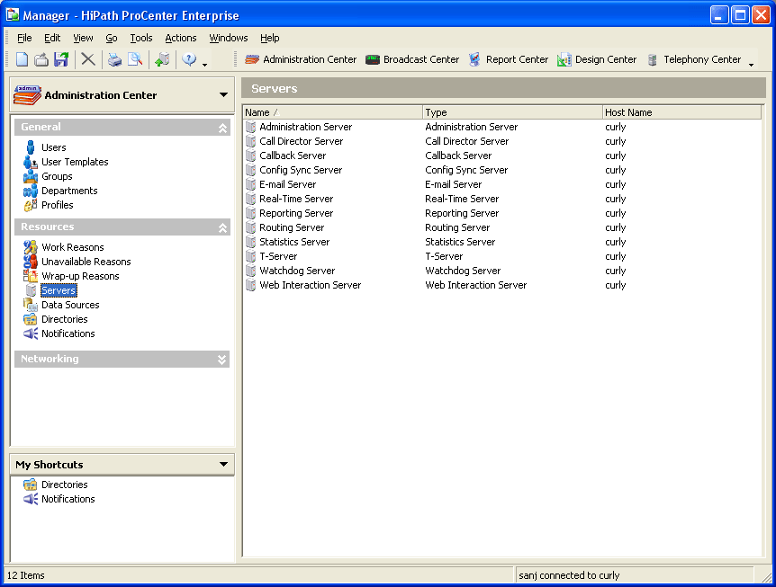Viewport: 776px width, 587px height.
Task: Go to the Telephony Center
Action: pos(693,59)
